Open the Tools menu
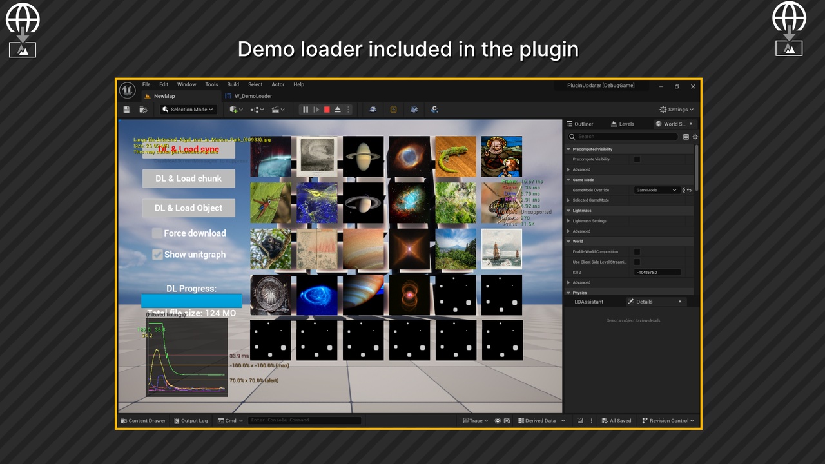Image resolution: width=825 pixels, height=464 pixels. [212, 84]
